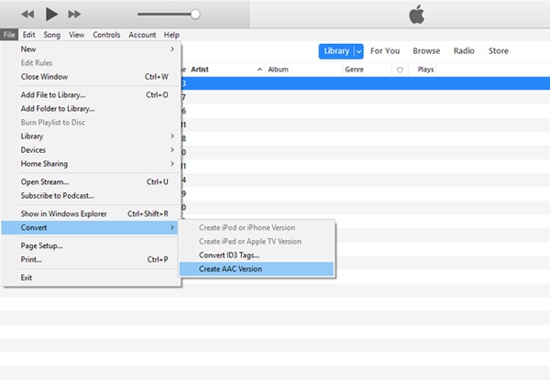550x381 pixels.
Task: Click the heart Love column header
Action: (400, 70)
